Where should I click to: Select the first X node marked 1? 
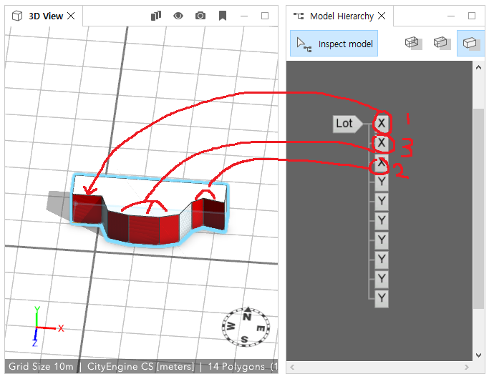pyautogui.click(x=382, y=123)
